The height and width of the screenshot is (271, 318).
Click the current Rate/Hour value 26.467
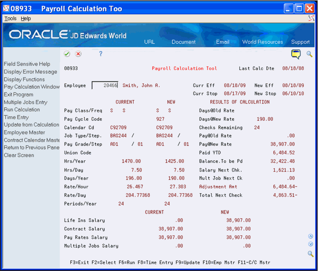135,187
